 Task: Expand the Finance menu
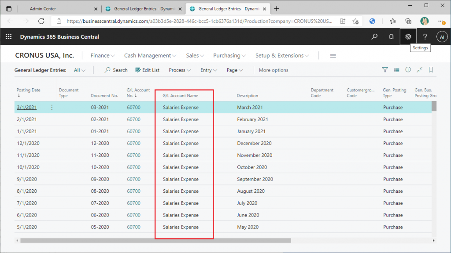(102, 55)
